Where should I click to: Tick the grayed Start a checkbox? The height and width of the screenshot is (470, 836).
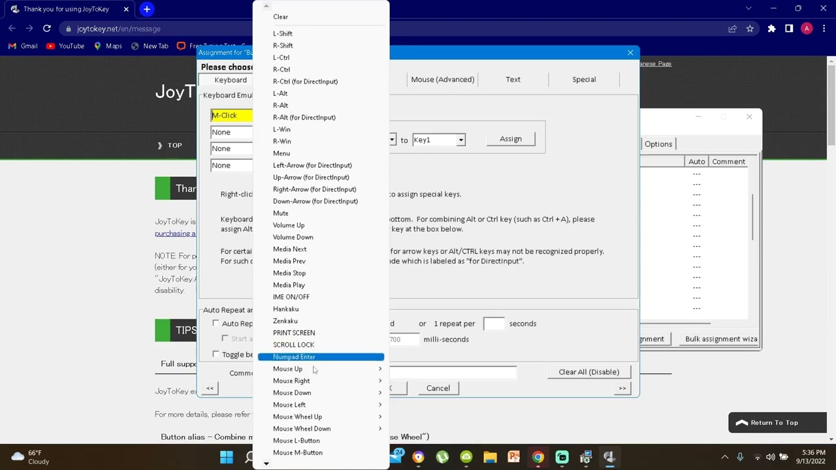click(225, 339)
